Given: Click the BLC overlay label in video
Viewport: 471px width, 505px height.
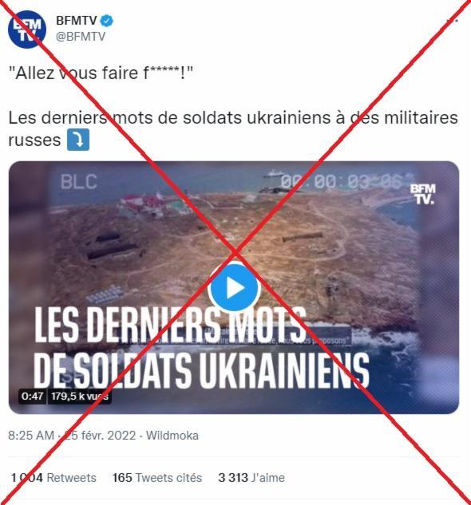Looking at the screenshot, I should (x=79, y=182).
